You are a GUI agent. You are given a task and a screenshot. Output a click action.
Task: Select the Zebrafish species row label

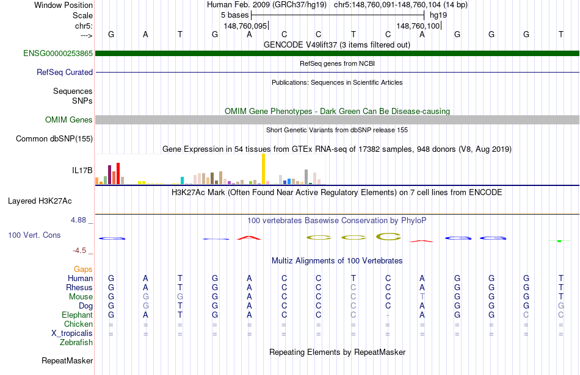[x=76, y=343]
